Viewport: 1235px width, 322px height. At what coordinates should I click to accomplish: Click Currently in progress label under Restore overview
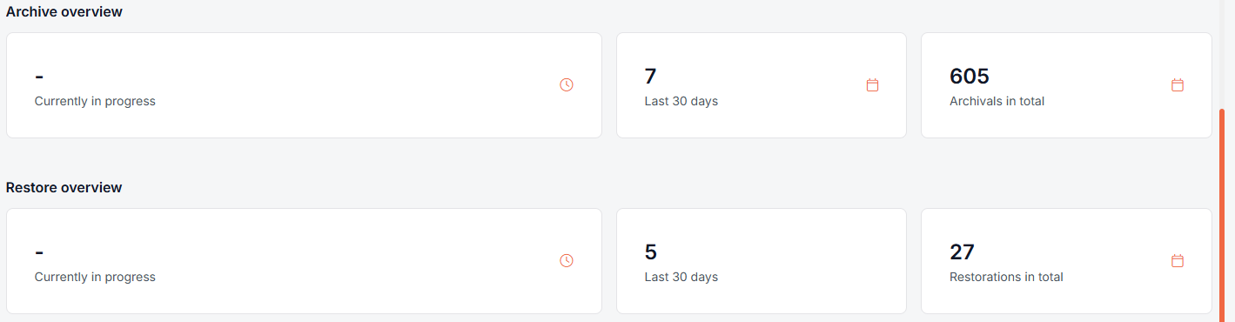pyautogui.click(x=95, y=277)
